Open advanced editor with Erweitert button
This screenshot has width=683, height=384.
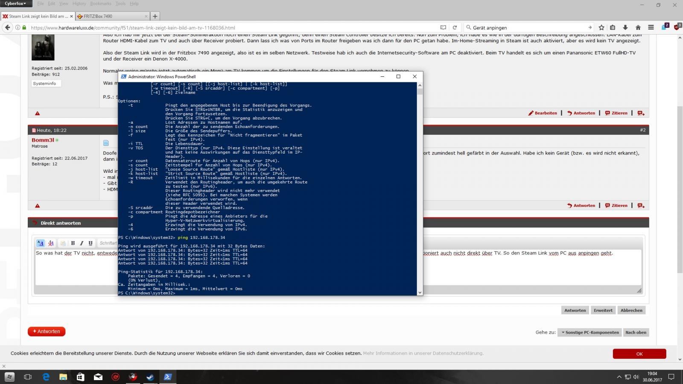click(603, 310)
